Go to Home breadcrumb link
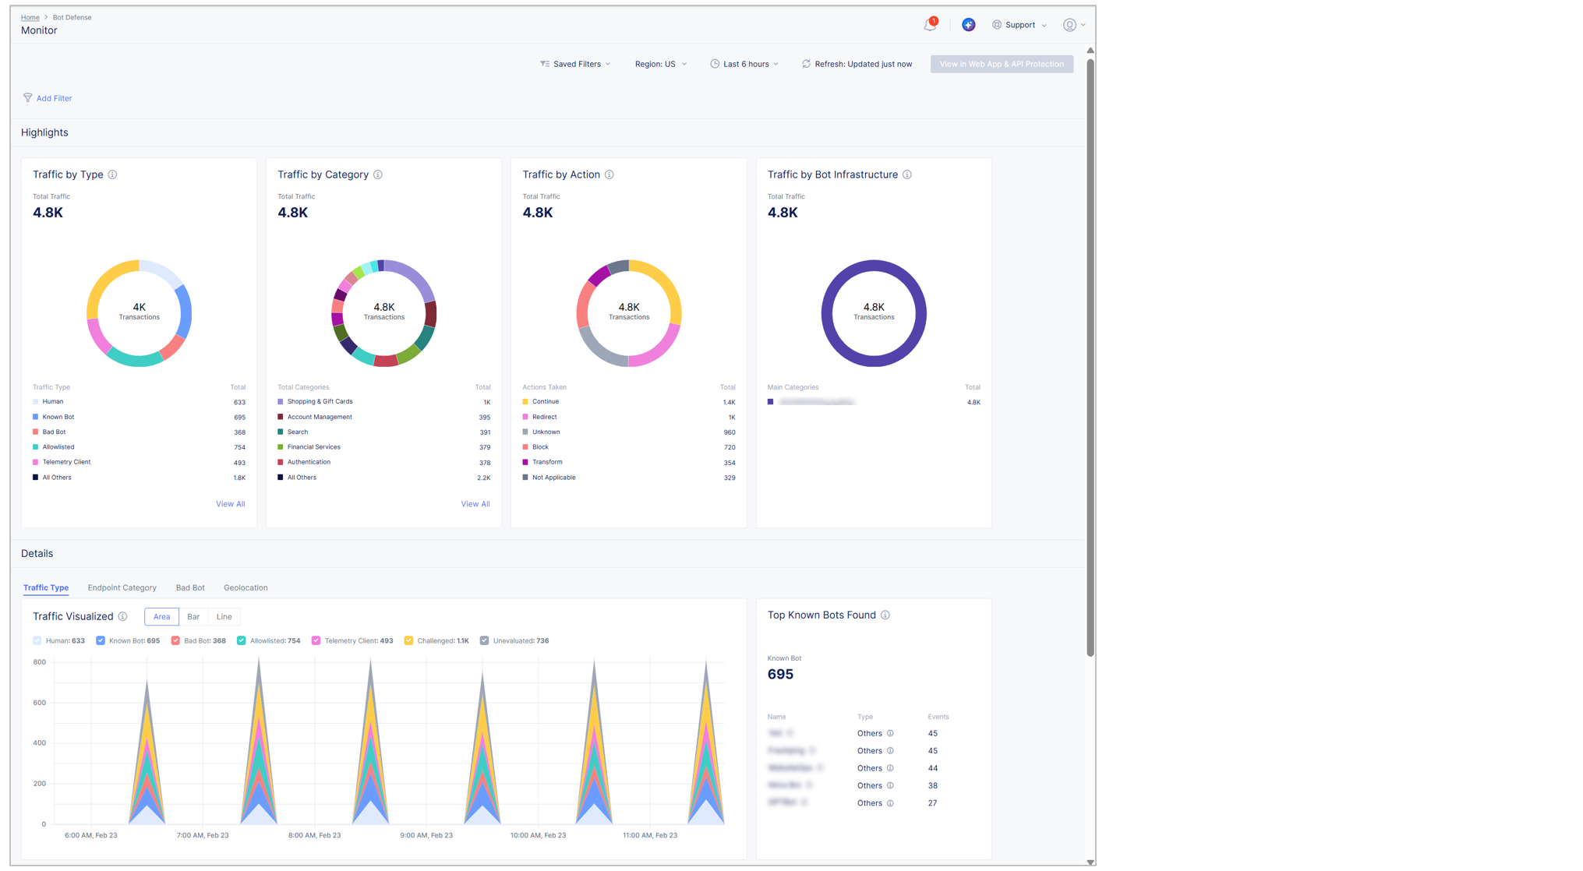Screen dimensions: 1583x871 pyautogui.click(x=30, y=17)
